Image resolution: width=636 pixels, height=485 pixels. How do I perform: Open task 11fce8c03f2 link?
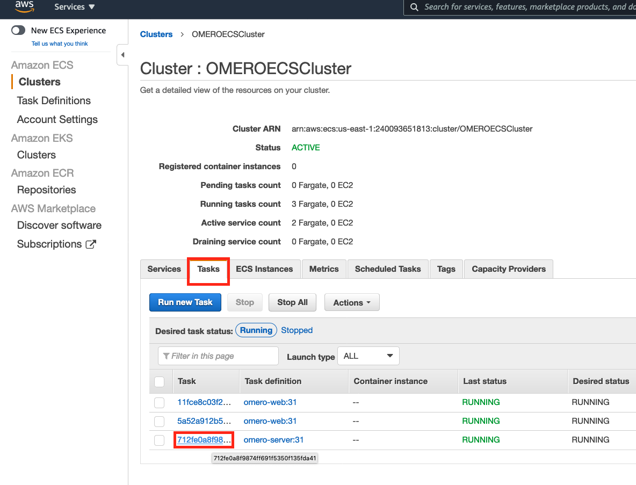tap(204, 402)
